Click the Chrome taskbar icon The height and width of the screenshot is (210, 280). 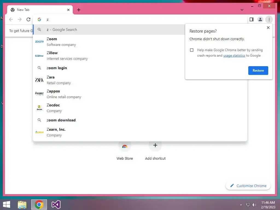tap(39, 205)
